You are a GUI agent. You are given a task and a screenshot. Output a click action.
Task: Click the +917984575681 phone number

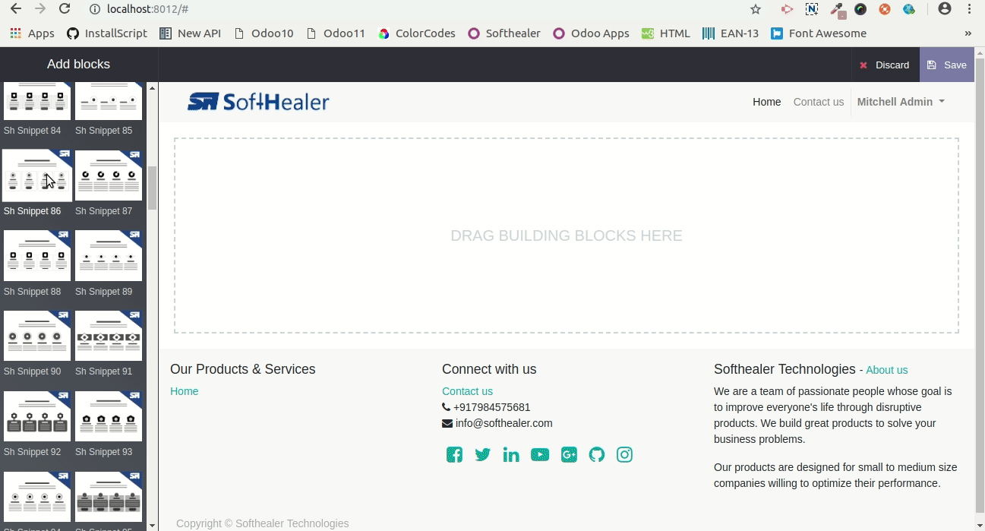coord(491,407)
